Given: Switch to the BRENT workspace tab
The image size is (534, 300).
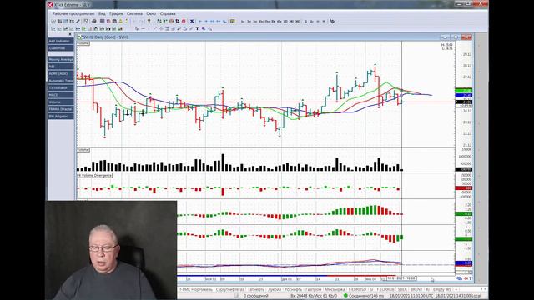Looking at the screenshot, I should 416,289.
